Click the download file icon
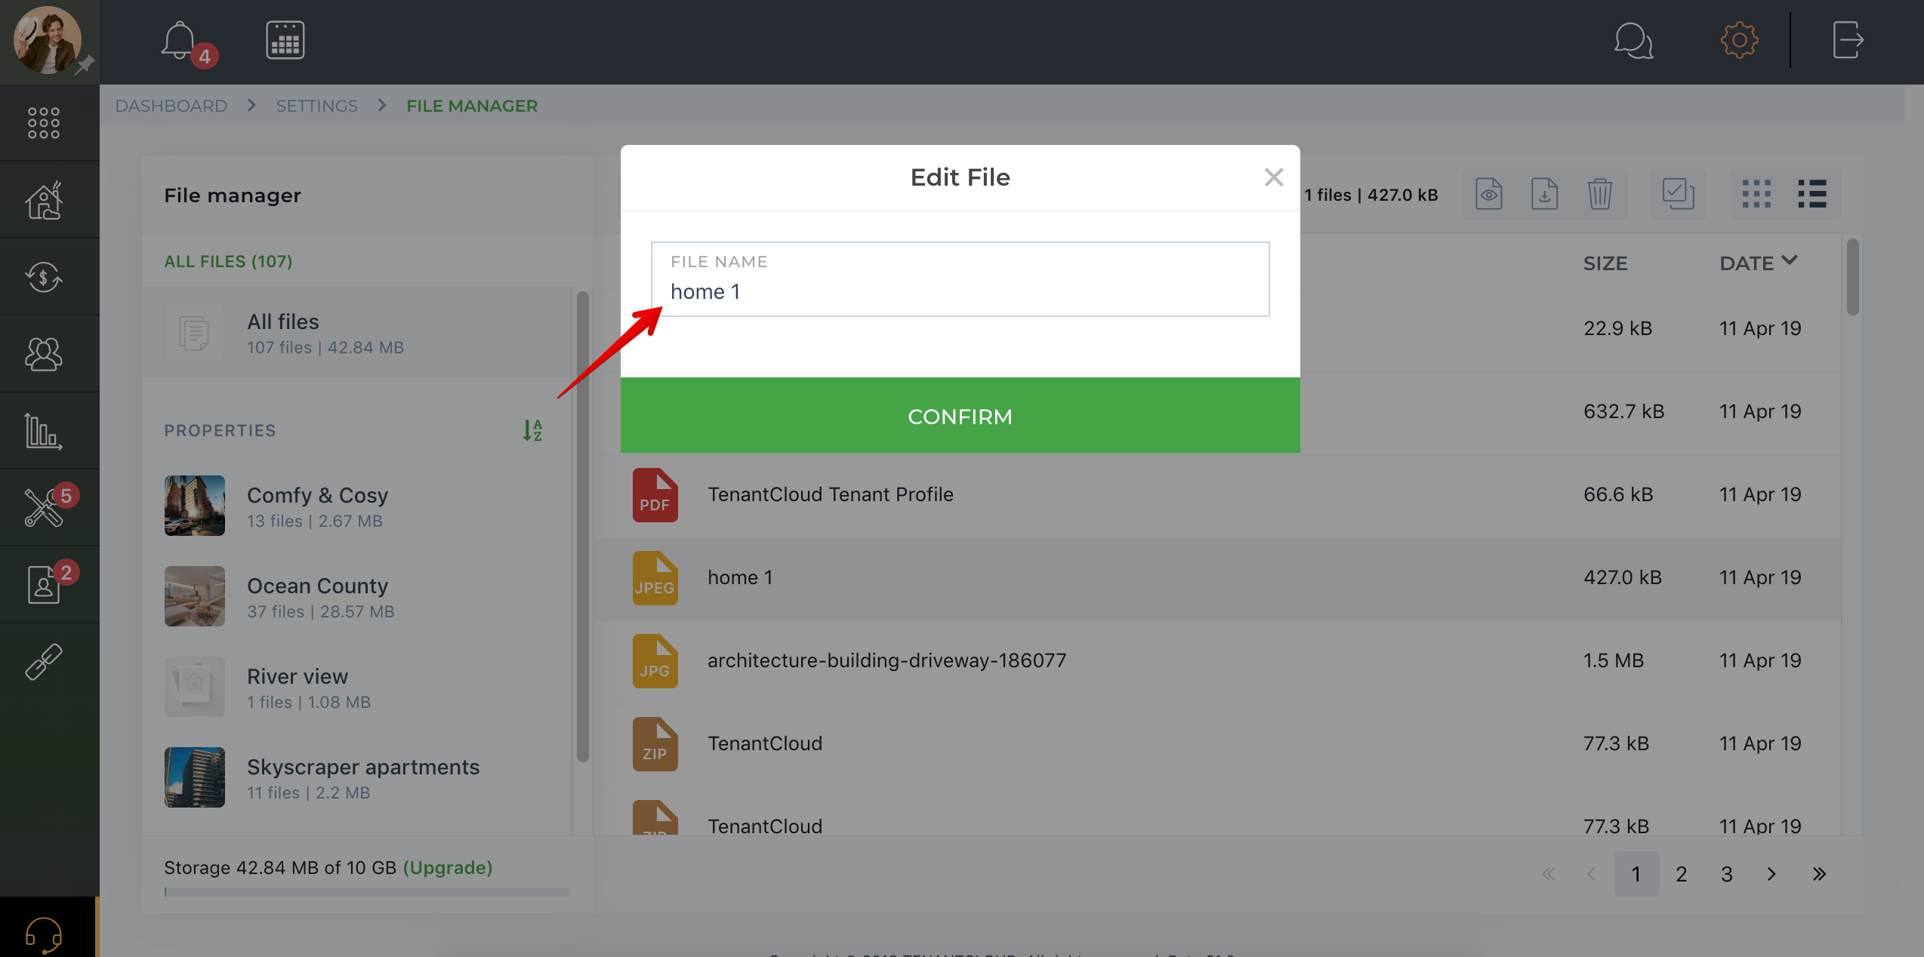The image size is (1924, 957). (1544, 194)
